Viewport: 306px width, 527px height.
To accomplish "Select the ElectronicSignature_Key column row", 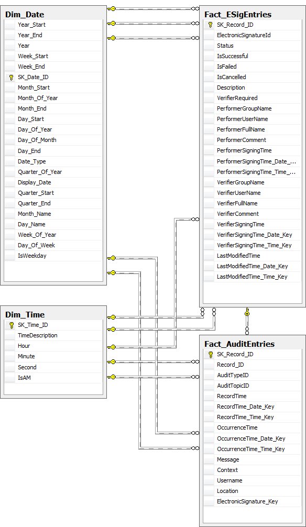I will pyautogui.click(x=252, y=501).
